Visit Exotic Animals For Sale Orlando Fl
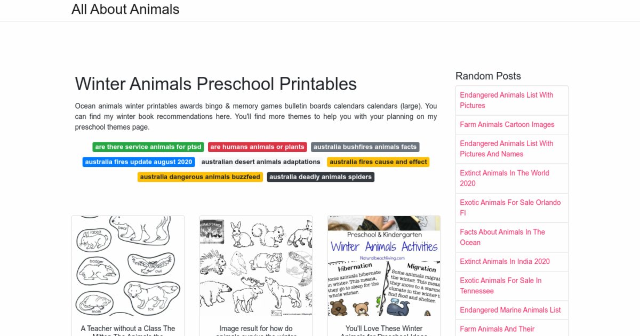 510,207
